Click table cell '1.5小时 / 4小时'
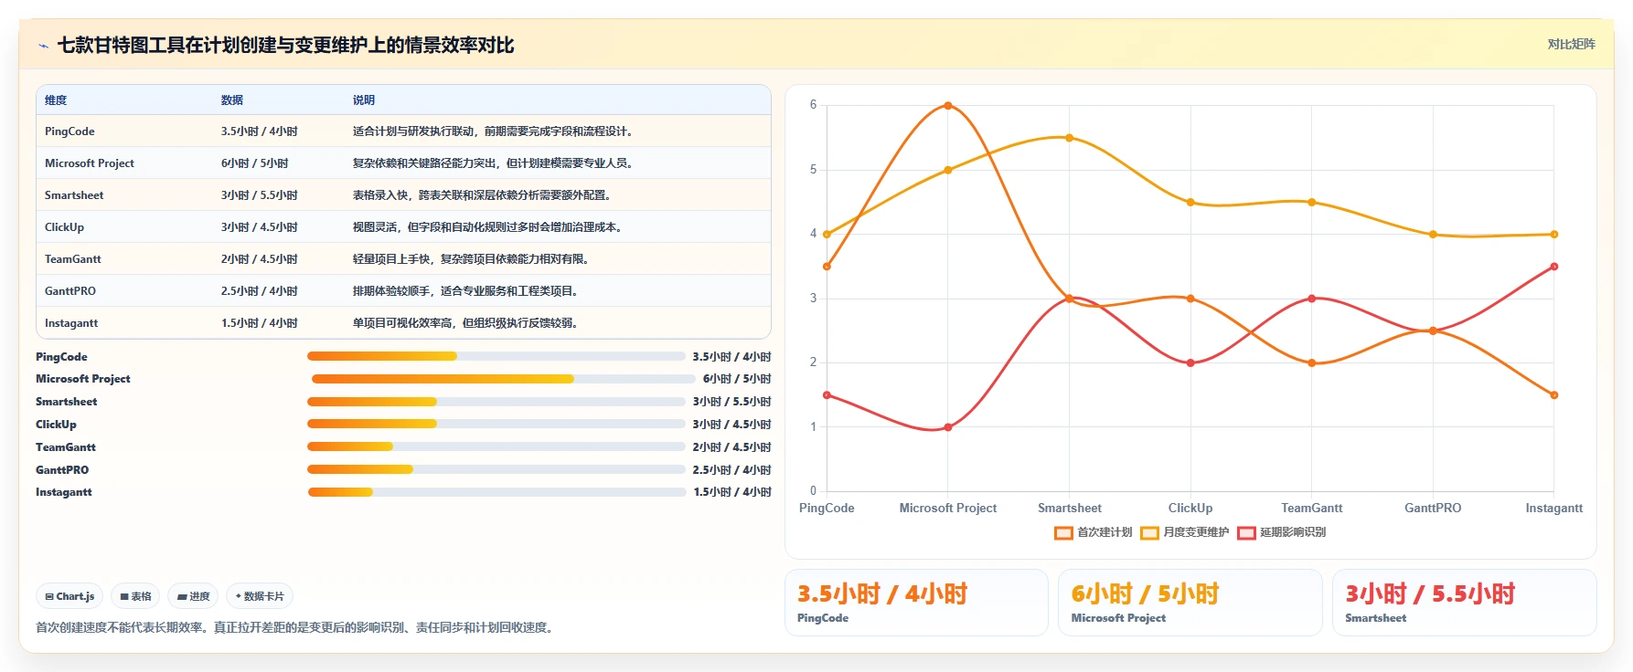 tap(259, 323)
